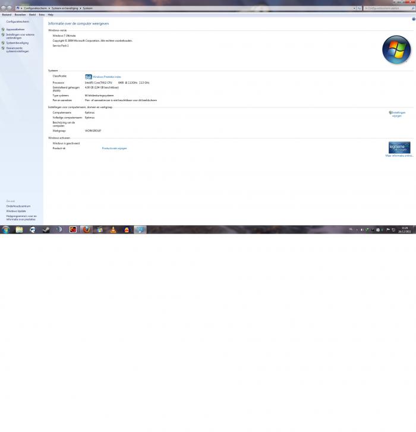The height and width of the screenshot is (432, 416).
Task: Open the Beeld menu
Action: [x=33, y=15]
